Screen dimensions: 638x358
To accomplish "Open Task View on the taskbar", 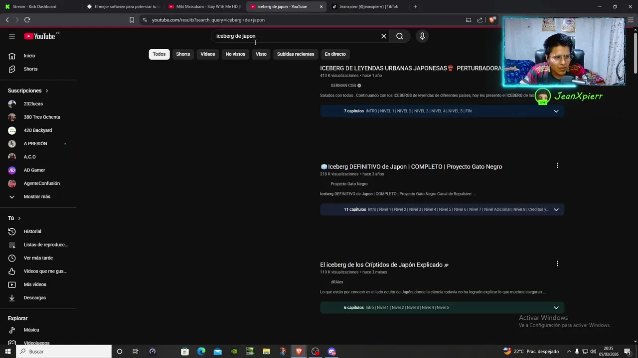I will coord(135,352).
